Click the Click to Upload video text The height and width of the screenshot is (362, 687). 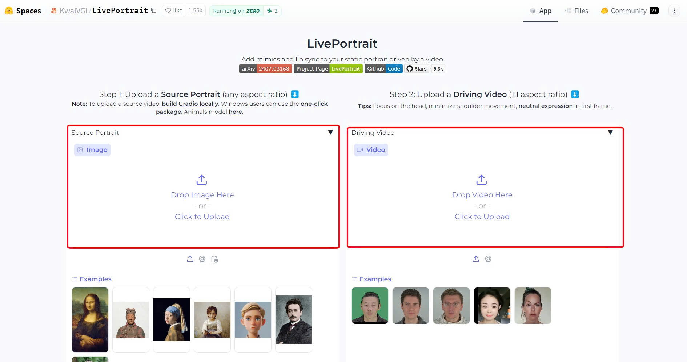tap(482, 217)
